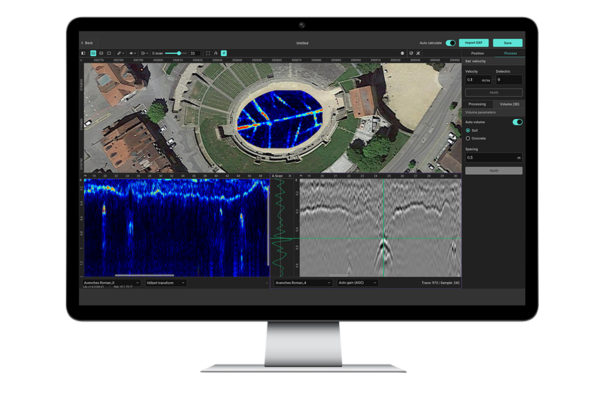Click the minus collapse icon beside left radargram dropdowns
Image resolution: width=604 pixels, height=400 pixels.
point(266,283)
